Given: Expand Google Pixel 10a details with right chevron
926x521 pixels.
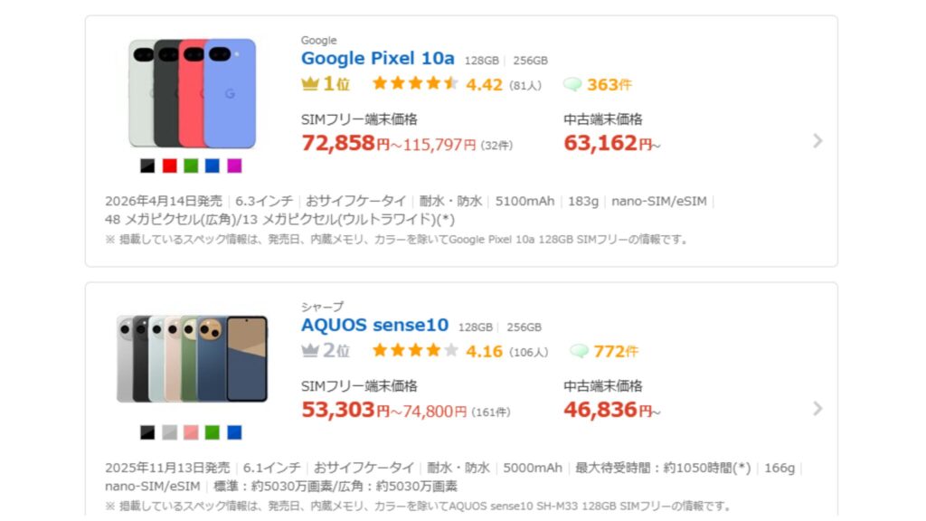Looking at the screenshot, I should (817, 140).
